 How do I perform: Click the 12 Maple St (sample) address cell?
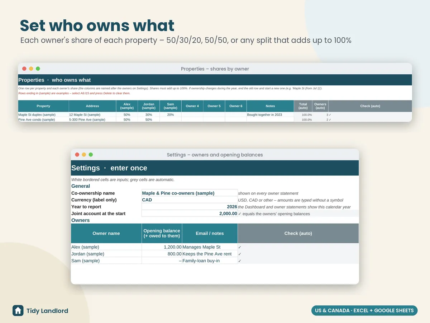92,115
